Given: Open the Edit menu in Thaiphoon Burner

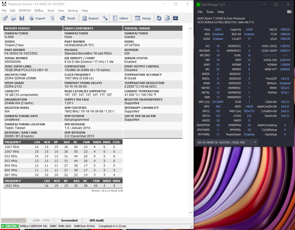Looking at the screenshot, I should point(13,11).
